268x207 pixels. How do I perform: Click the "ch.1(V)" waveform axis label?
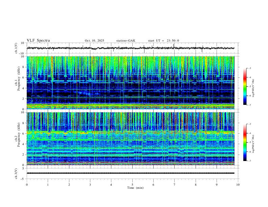pyautogui.click(x=16, y=48)
